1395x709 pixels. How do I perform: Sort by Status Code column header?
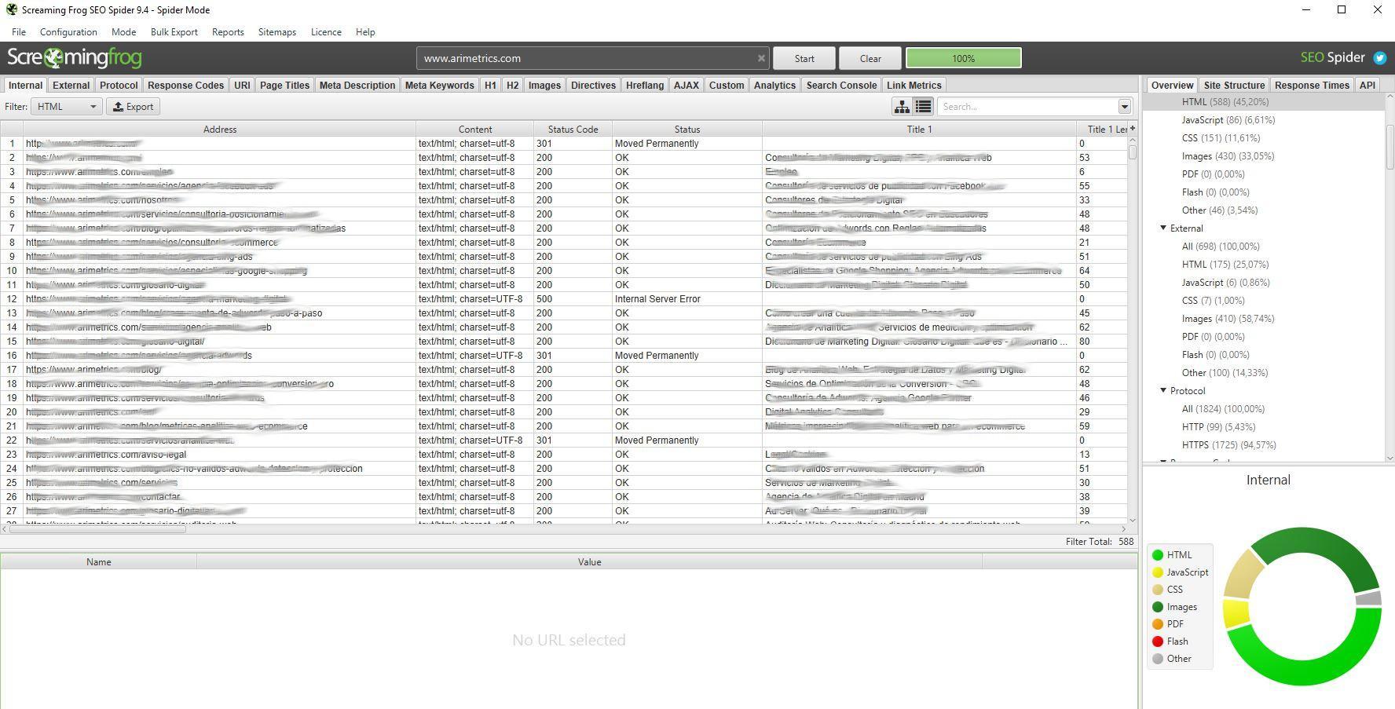coord(573,130)
